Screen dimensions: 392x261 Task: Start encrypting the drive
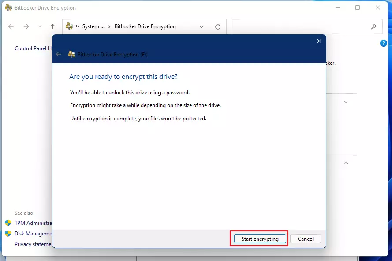click(260, 239)
